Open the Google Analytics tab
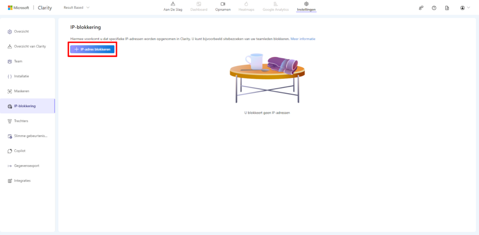Viewport: 479px width, 235px height. [276, 7]
